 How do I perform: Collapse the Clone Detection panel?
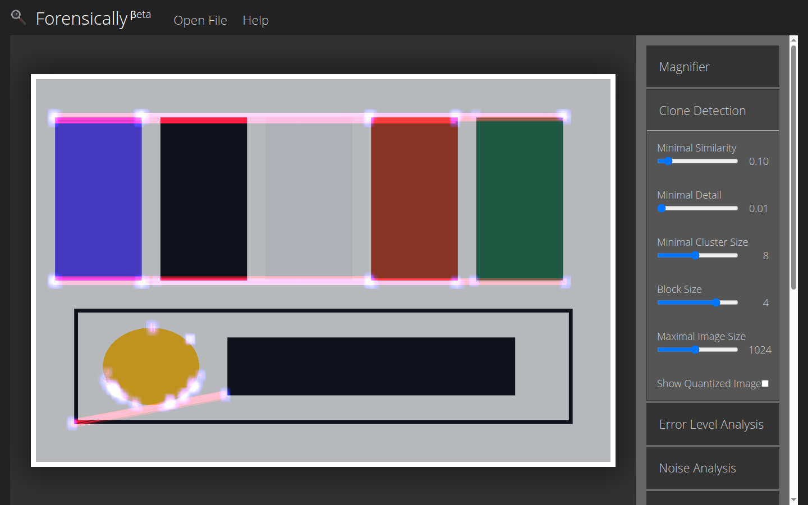tap(713, 111)
